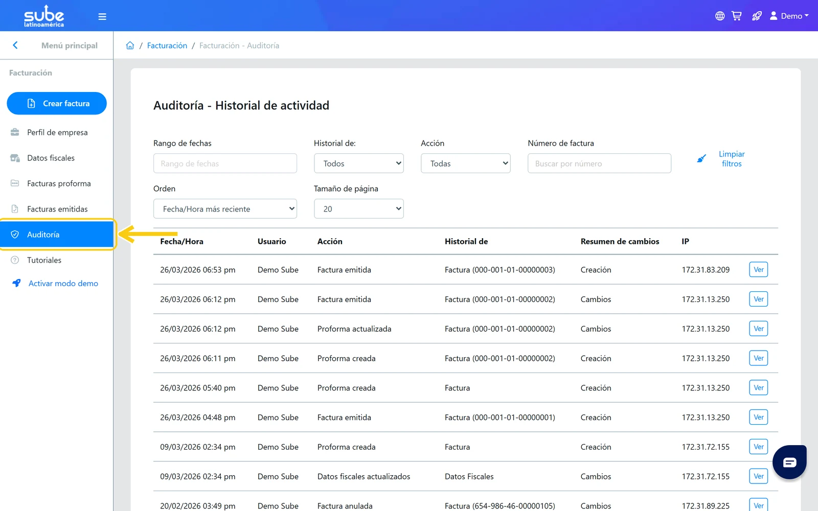Click the Facturas proforma sidebar icon
Viewport: 818px width, 511px height.
click(x=15, y=183)
